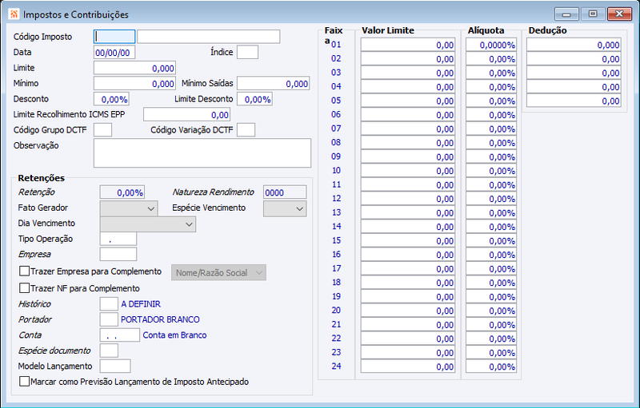Click the application icon in the title bar

click(x=14, y=14)
